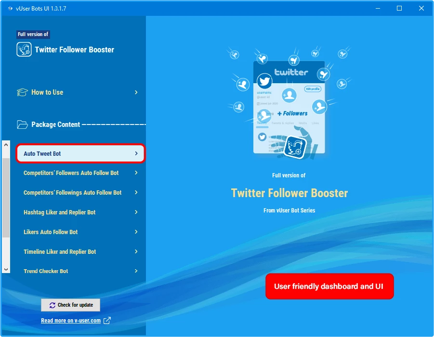Expand Competitors' Followers Auto Follow Bot arrow
The height and width of the screenshot is (337, 434).
(x=136, y=173)
